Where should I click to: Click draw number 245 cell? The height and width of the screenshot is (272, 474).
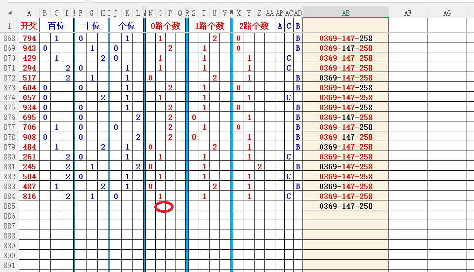[x=29, y=167]
